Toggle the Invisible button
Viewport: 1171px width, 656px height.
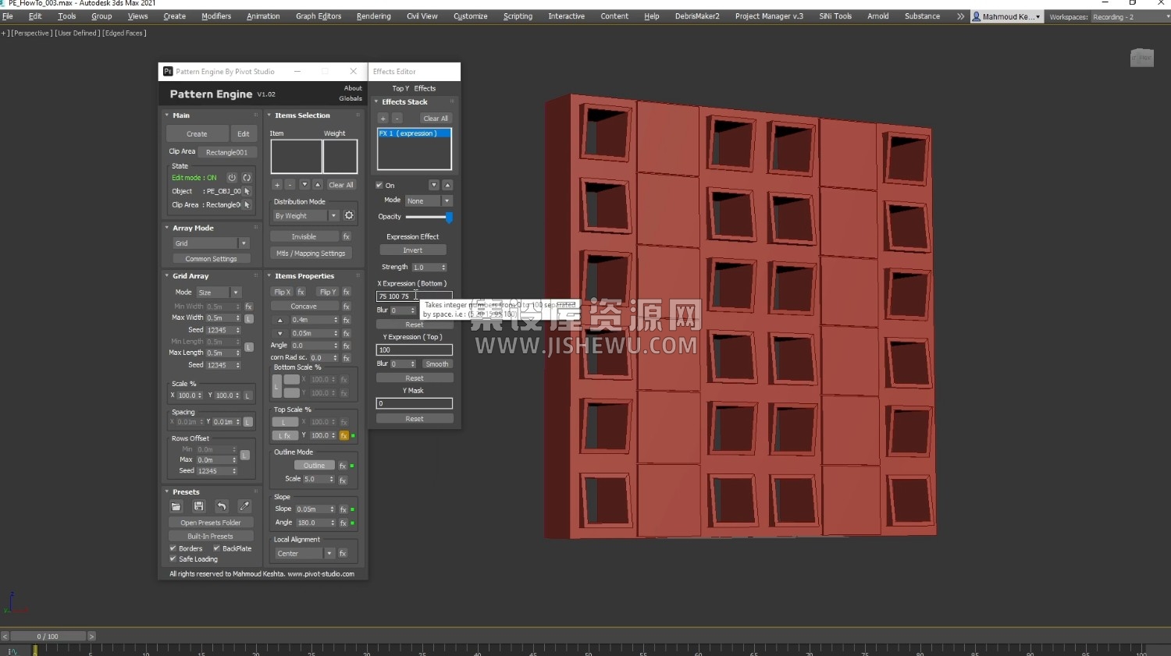point(304,236)
